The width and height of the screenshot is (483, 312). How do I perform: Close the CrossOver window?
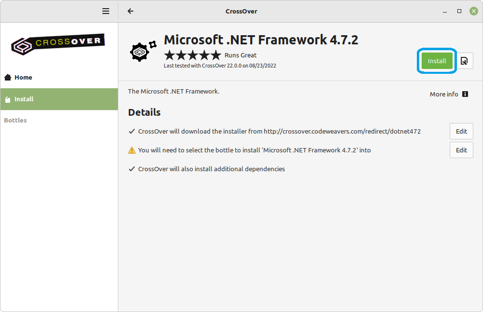pyautogui.click(x=474, y=12)
